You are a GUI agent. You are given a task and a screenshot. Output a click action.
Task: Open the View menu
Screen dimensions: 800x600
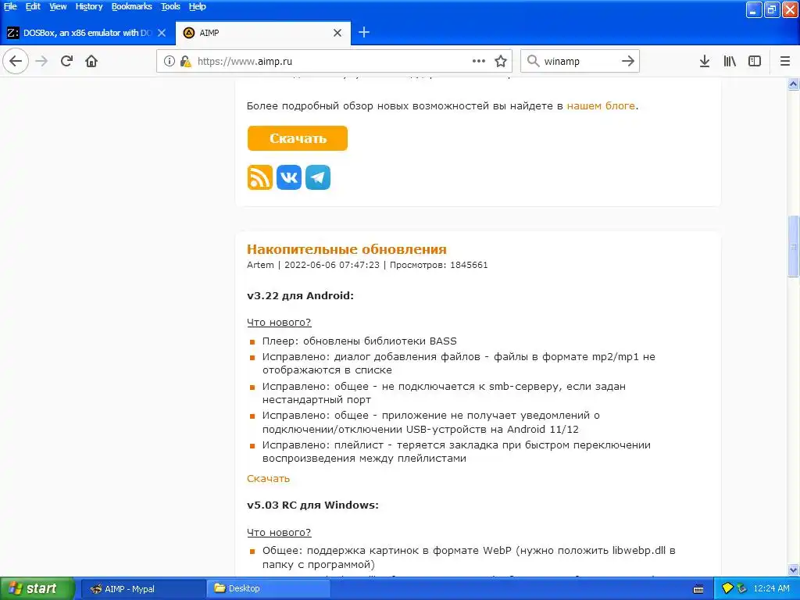pos(58,6)
